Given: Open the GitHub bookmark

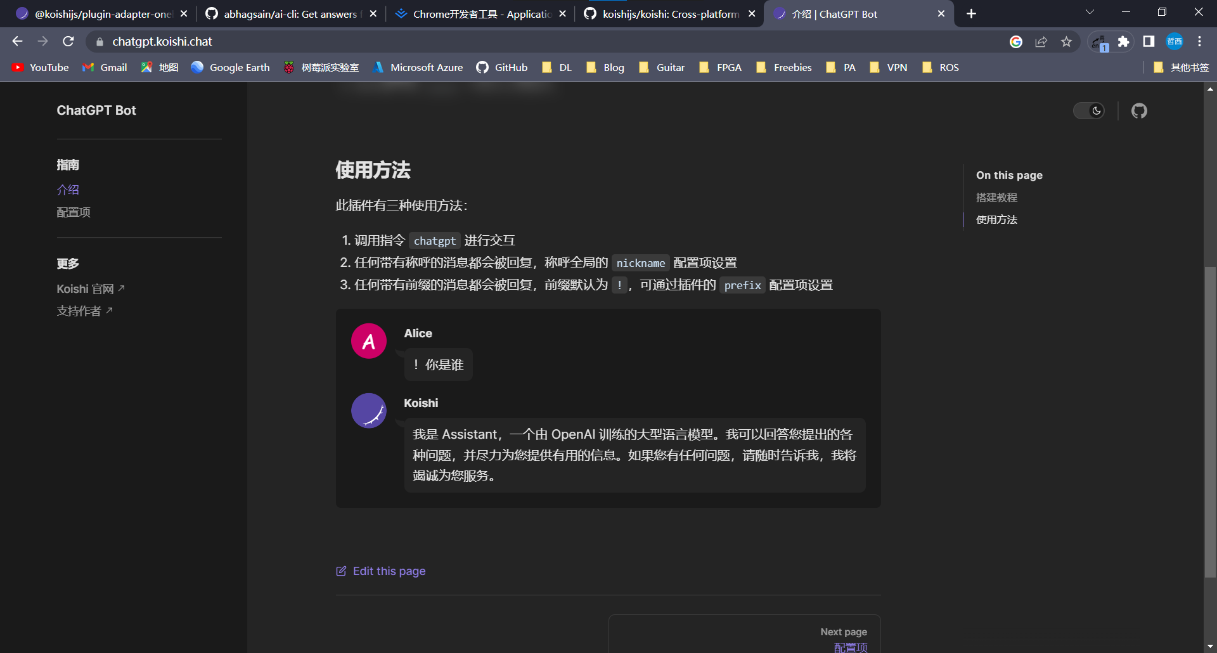Looking at the screenshot, I should point(502,67).
